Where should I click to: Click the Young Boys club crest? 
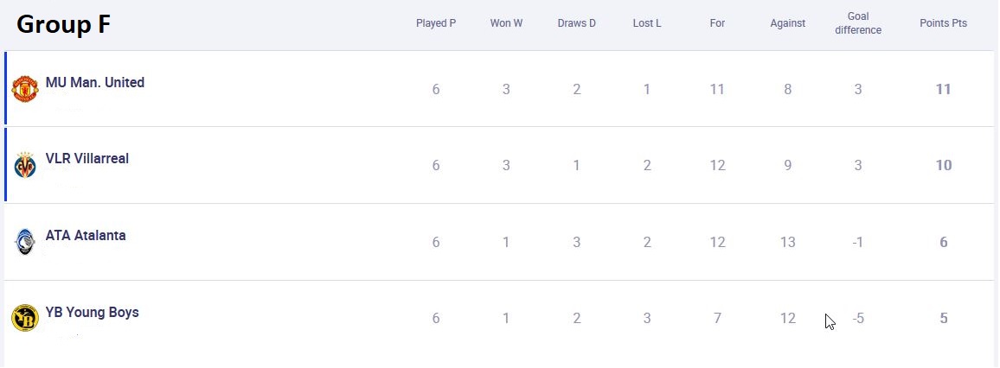pos(25,318)
